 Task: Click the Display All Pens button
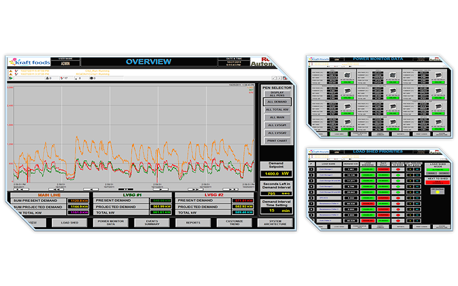point(277,94)
